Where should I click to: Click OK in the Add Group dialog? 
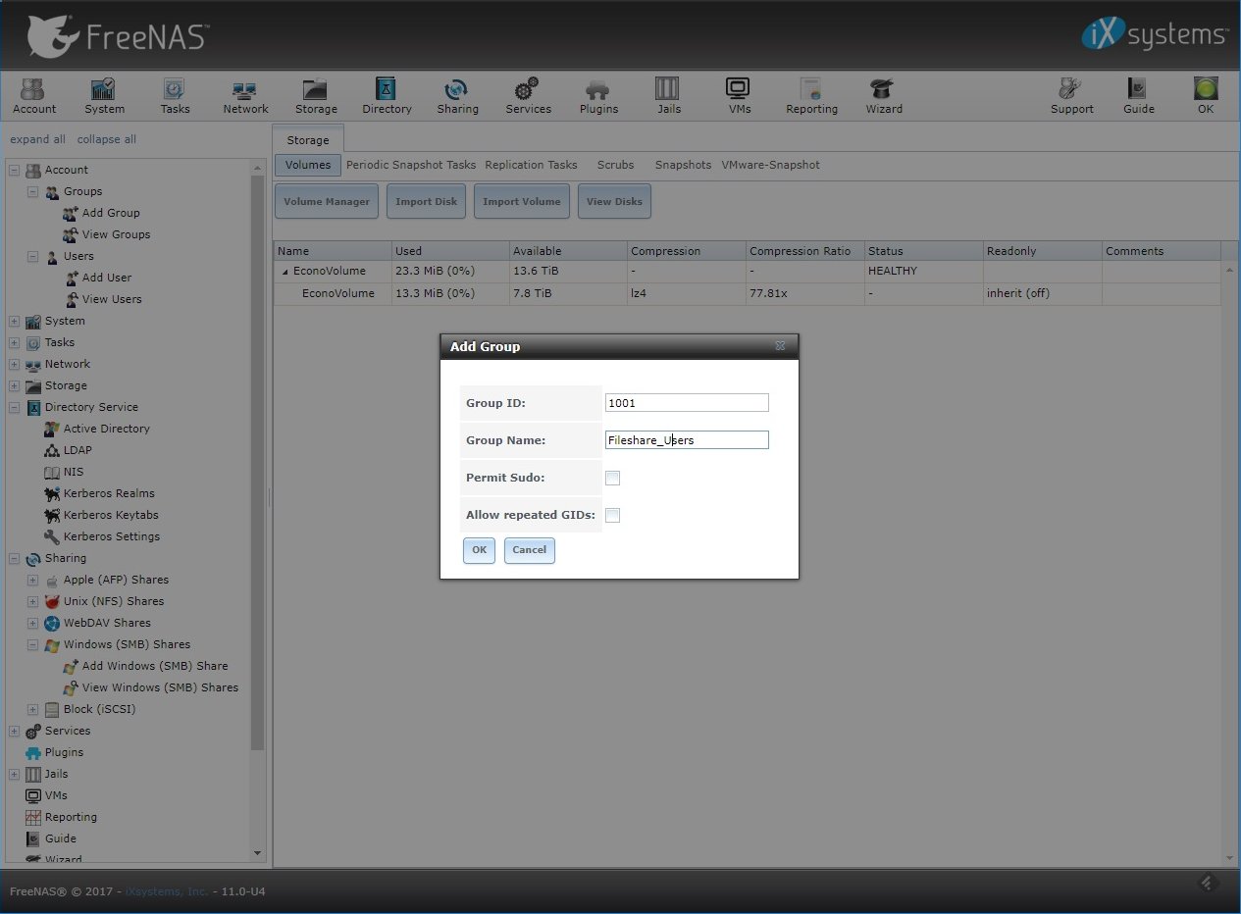tap(479, 550)
